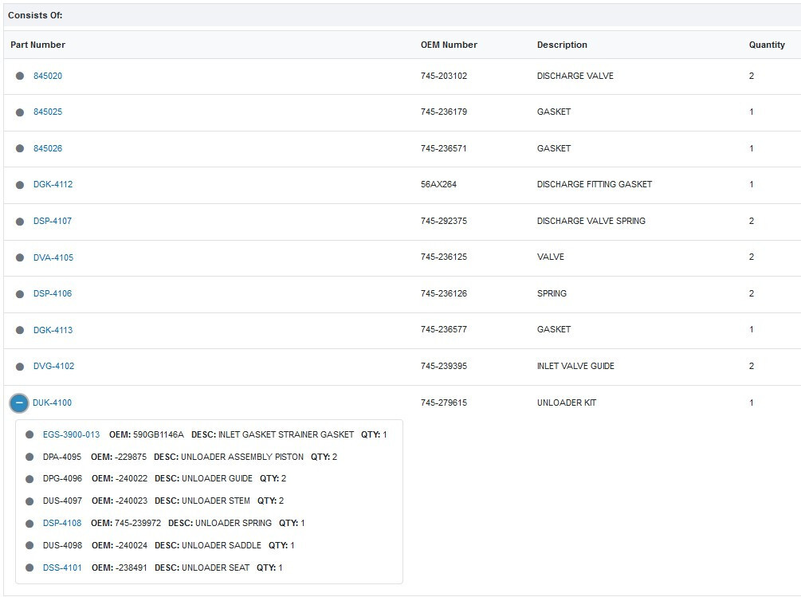Open the DSP-4108 unloader spring link

click(x=62, y=523)
